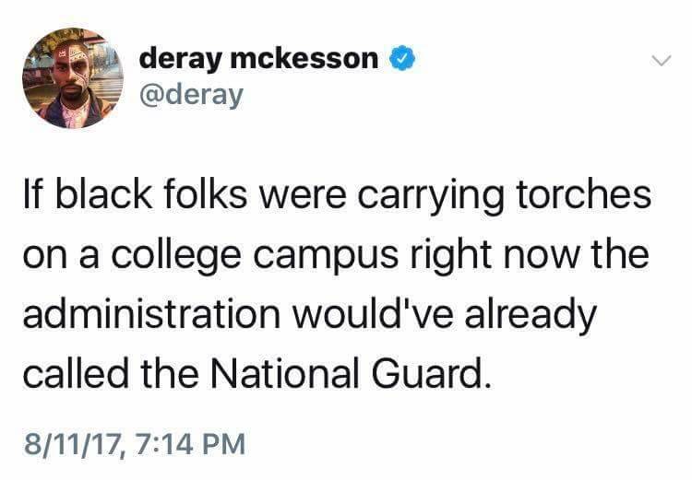Open the 8/11/17, 7:14 PM timestamp
692x480 pixels.
(x=135, y=443)
